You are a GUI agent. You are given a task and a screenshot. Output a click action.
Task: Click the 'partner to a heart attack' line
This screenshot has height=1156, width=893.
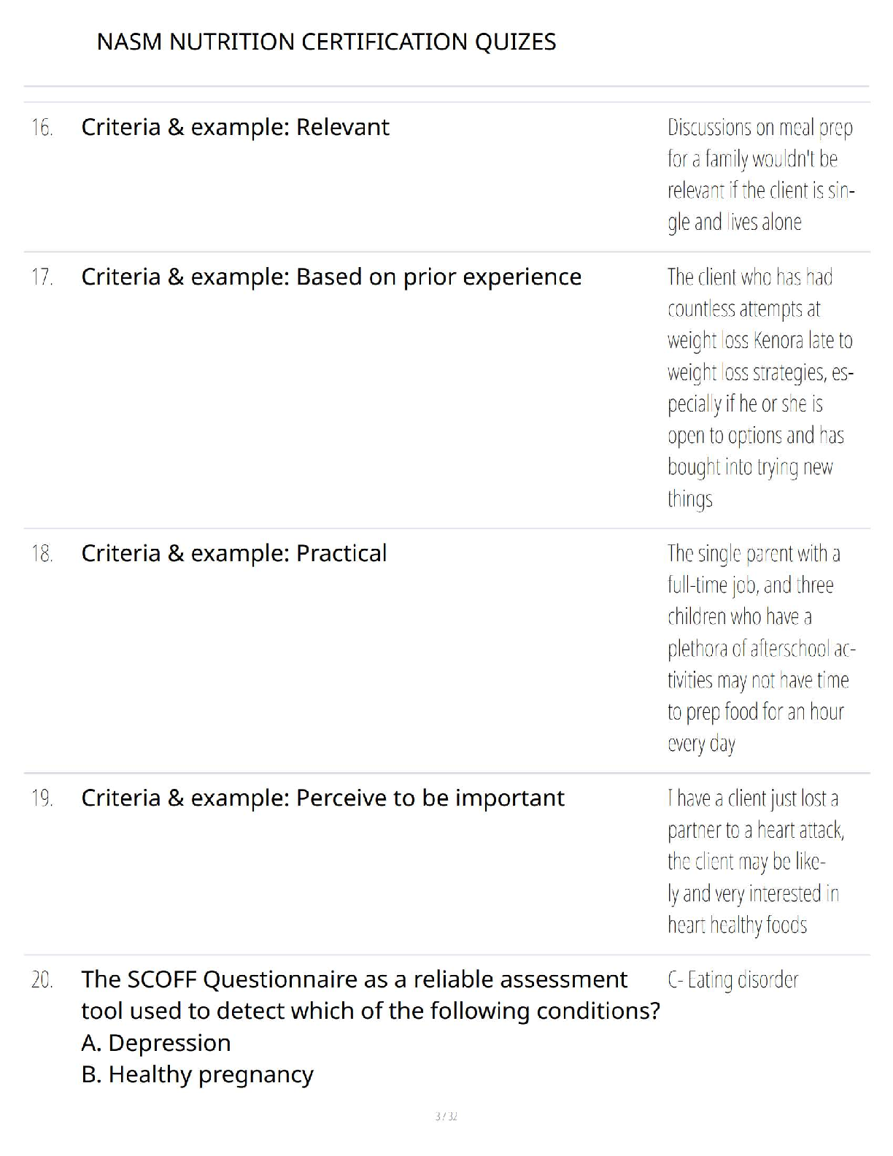[755, 830]
